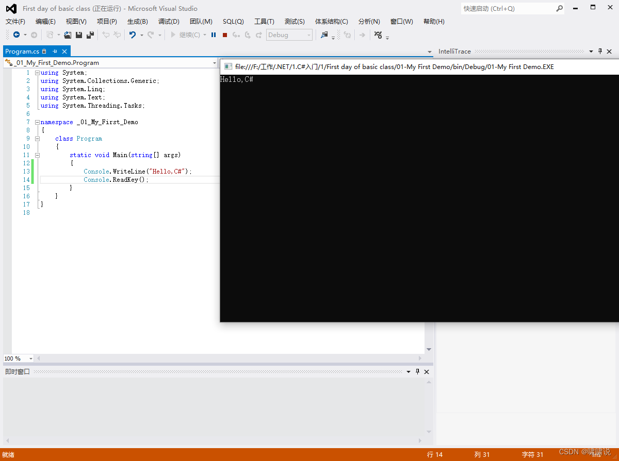Click the 即时窗口 panel title

click(x=18, y=372)
